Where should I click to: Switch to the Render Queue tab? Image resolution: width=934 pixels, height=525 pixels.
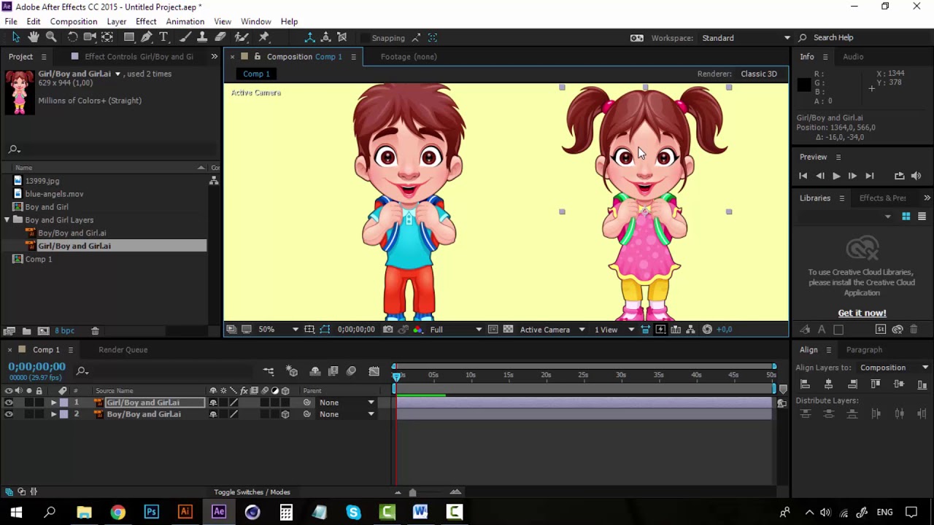[123, 350]
